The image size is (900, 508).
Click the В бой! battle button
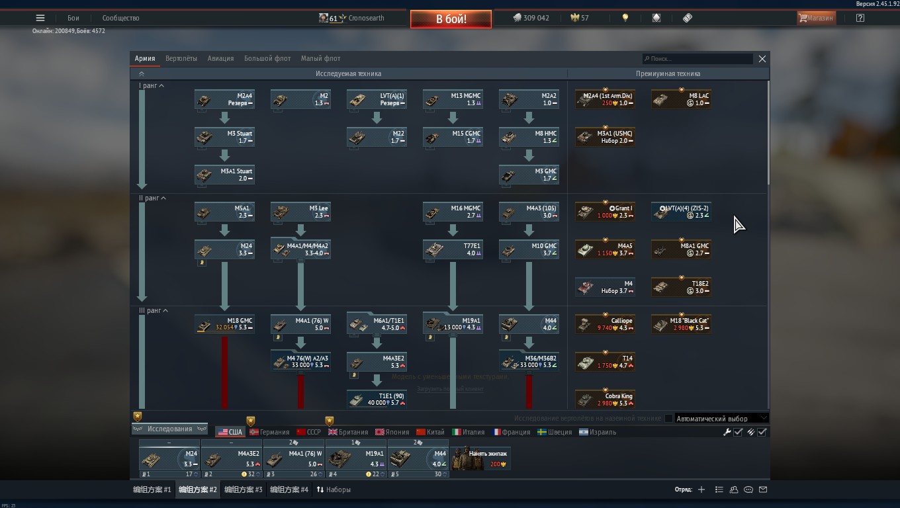click(451, 19)
